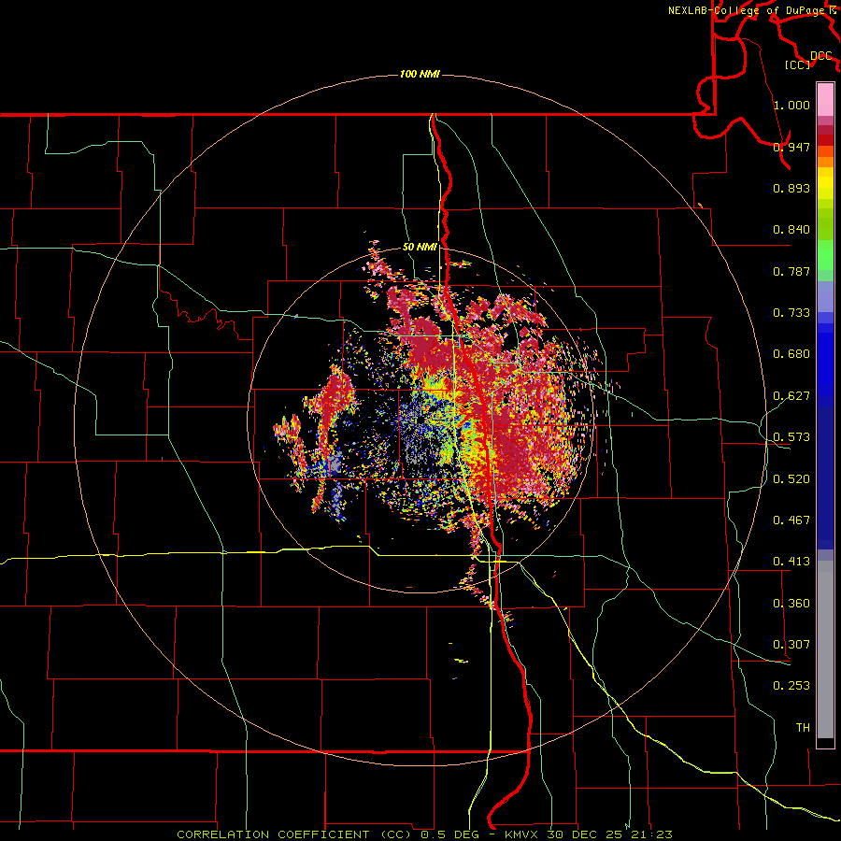The width and height of the screenshot is (841, 841).
Task: Click the 0.947 scale value
Action: point(791,147)
